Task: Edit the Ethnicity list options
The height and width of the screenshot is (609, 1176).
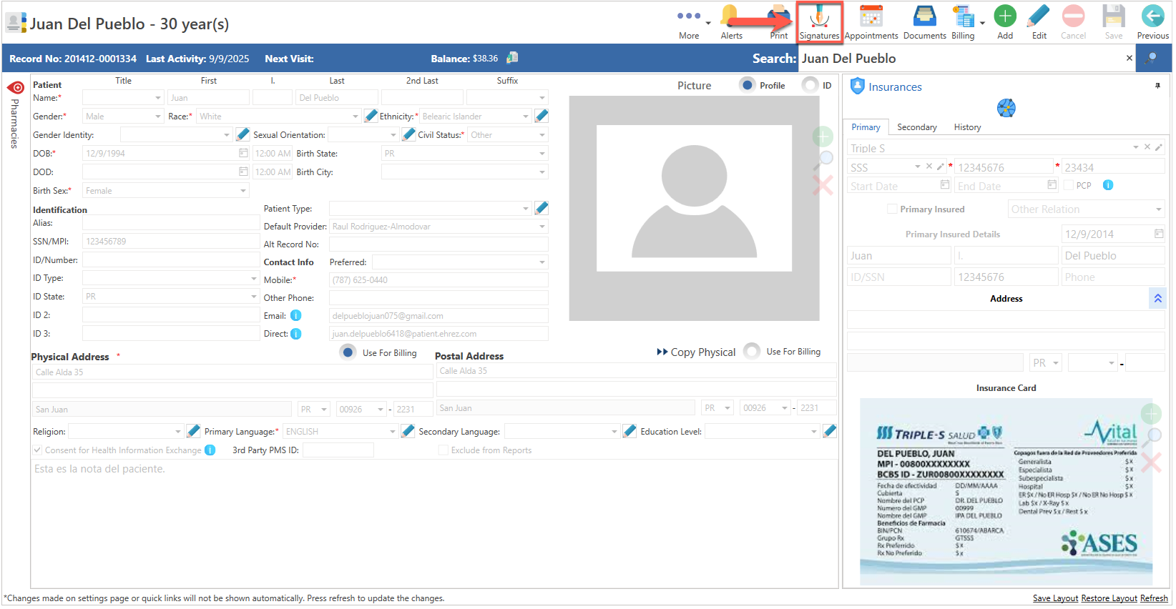Action: coord(542,116)
